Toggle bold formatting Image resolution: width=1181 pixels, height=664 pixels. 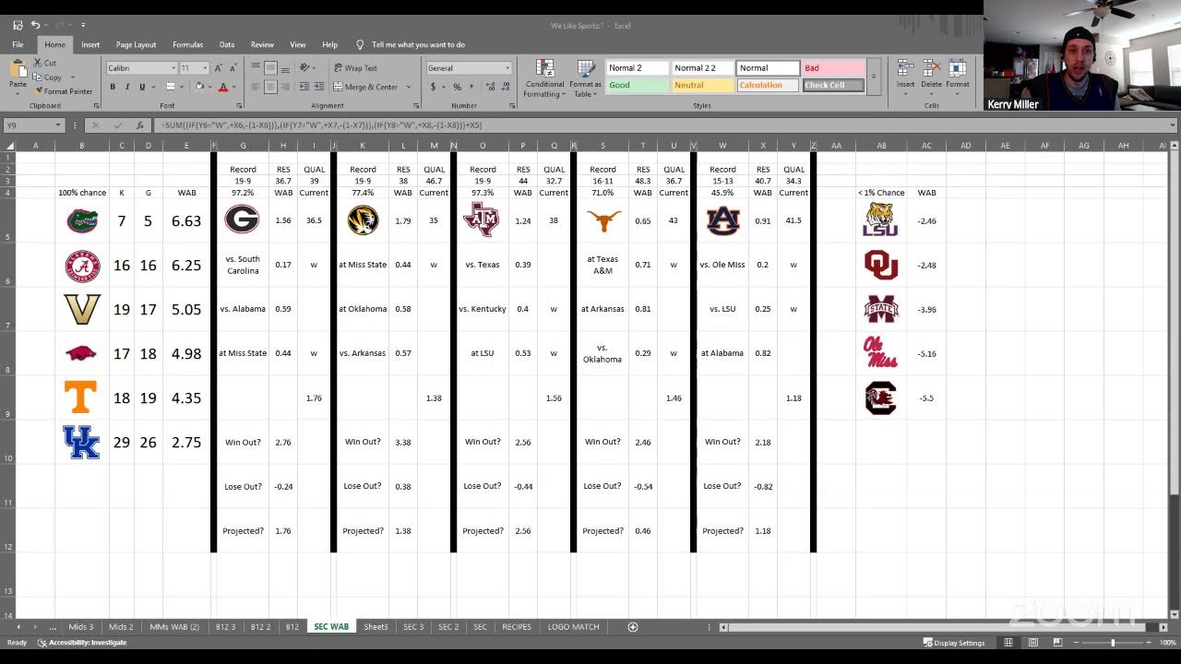point(113,87)
